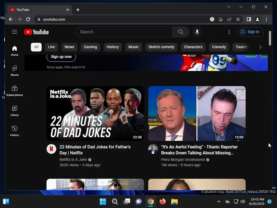Image resolution: width=277 pixels, height=208 pixels.
Task: Open the Dad Jokes video thumbnail
Action: (x=95, y=113)
